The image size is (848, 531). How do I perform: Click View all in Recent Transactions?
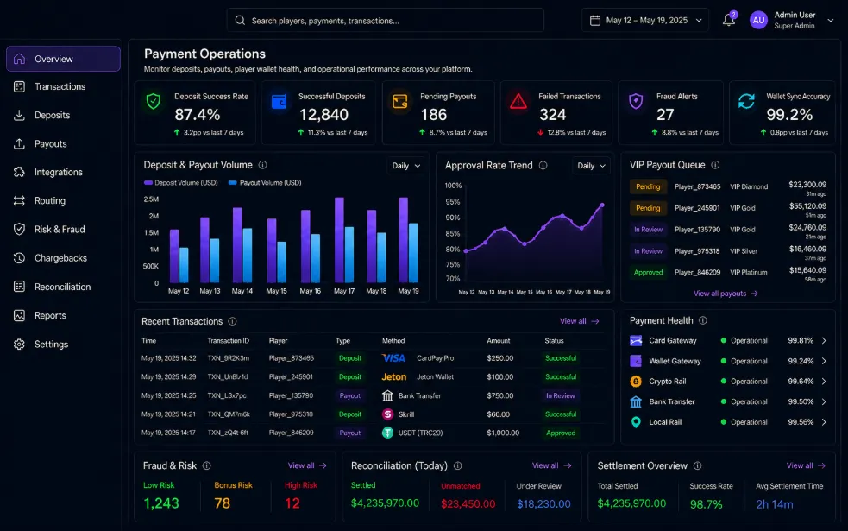(x=579, y=321)
